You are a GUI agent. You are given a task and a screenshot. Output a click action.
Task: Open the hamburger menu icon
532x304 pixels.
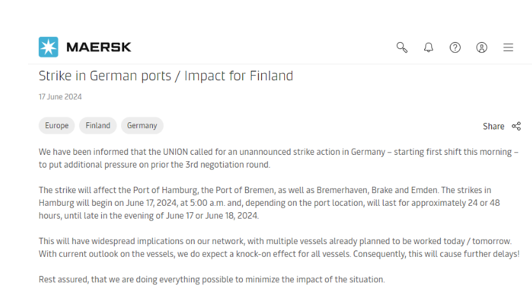click(x=508, y=48)
